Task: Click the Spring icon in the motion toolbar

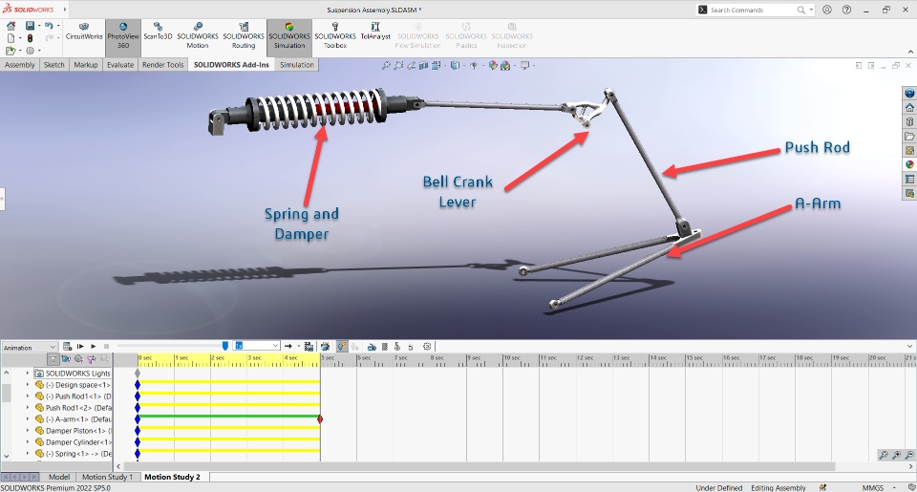Action: (384, 347)
